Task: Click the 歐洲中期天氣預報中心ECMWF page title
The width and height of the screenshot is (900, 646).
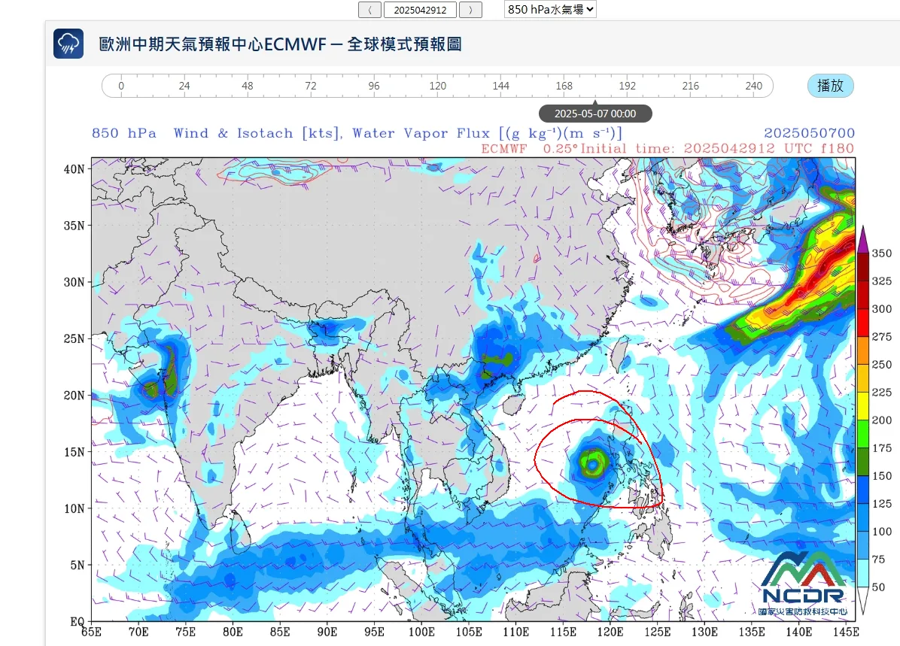Action: pyautogui.click(x=280, y=44)
